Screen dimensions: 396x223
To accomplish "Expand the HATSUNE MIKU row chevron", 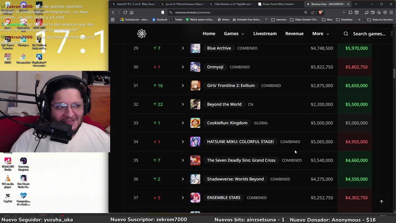I will pyautogui.click(x=183, y=142).
